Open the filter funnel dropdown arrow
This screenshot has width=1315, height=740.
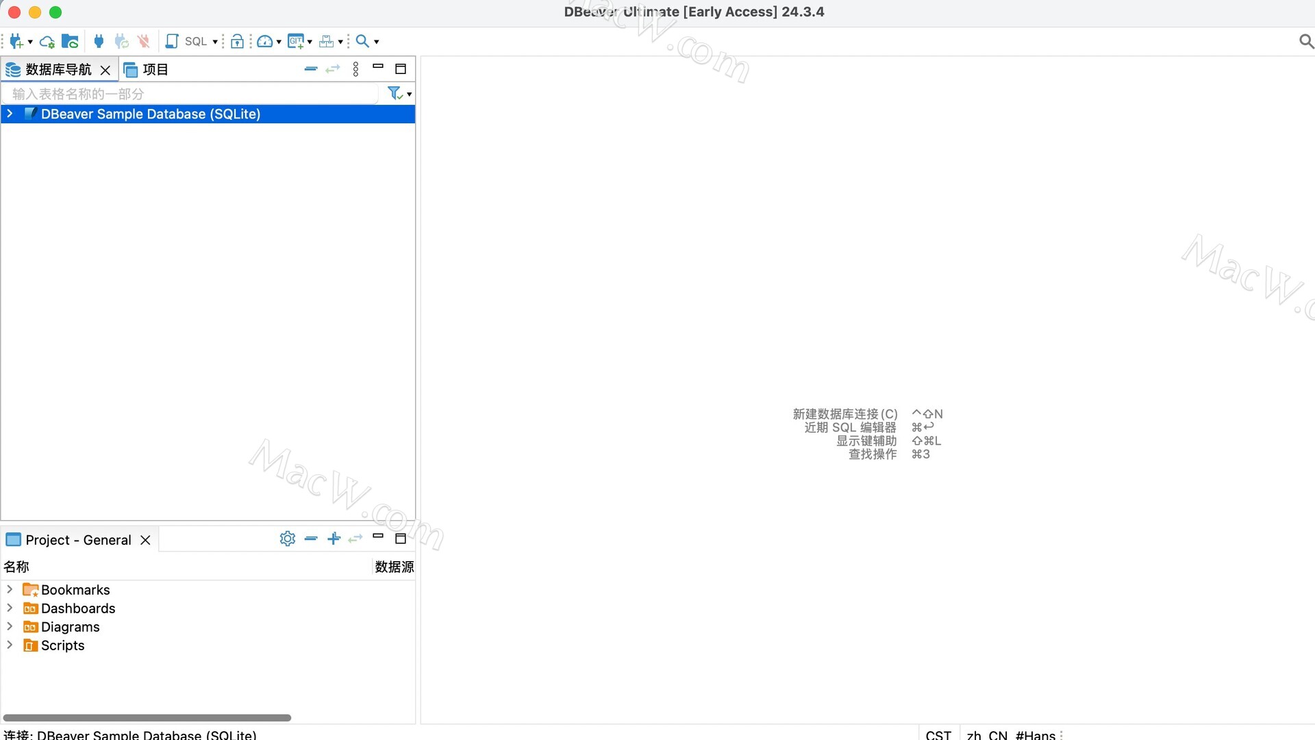click(410, 95)
